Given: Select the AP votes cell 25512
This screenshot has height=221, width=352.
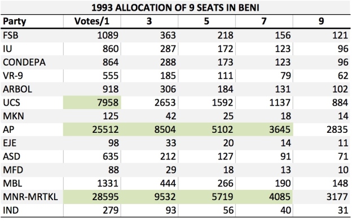Looking at the screenshot, I should (92, 129).
